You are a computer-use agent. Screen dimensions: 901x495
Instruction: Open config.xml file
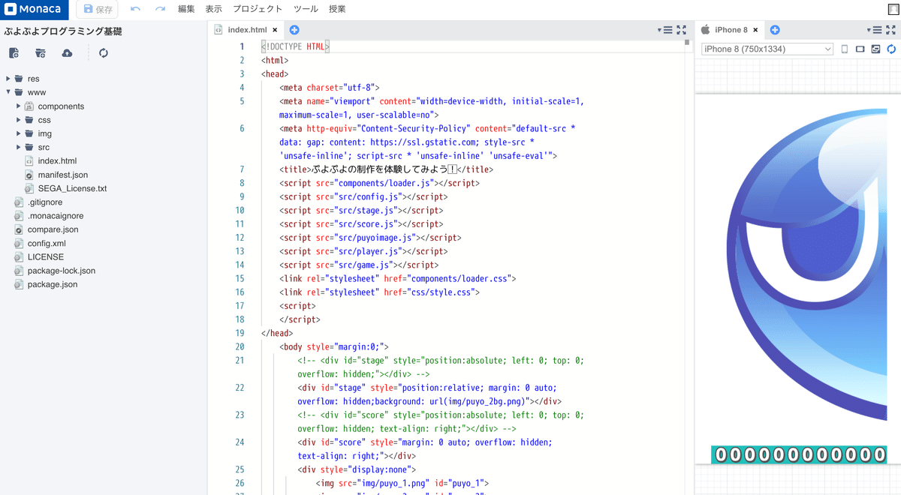pos(47,243)
